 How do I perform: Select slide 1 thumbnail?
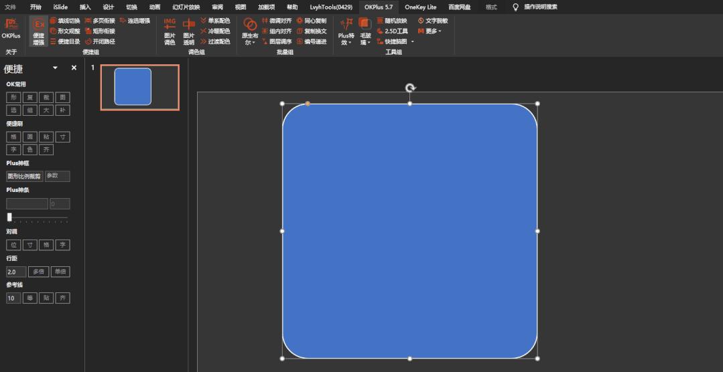coord(140,87)
